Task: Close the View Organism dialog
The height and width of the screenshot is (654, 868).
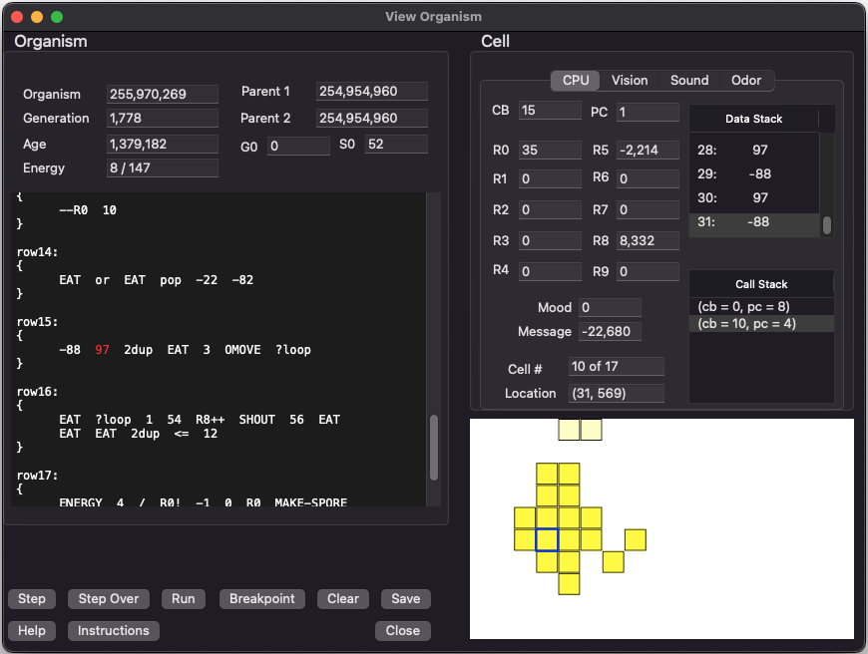Action: click(402, 631)
